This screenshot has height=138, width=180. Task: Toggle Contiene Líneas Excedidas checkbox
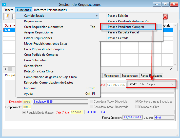(137, 102)
